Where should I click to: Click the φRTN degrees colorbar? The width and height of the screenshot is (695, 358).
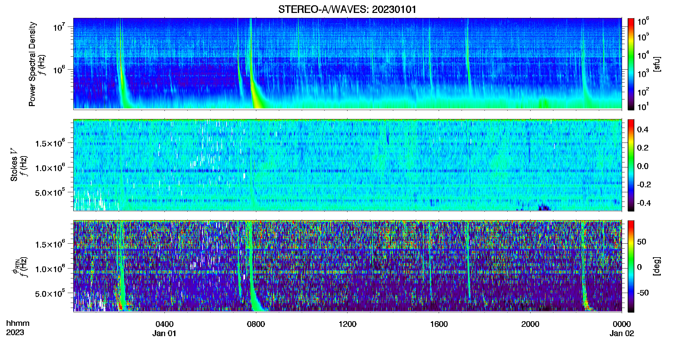631,266
